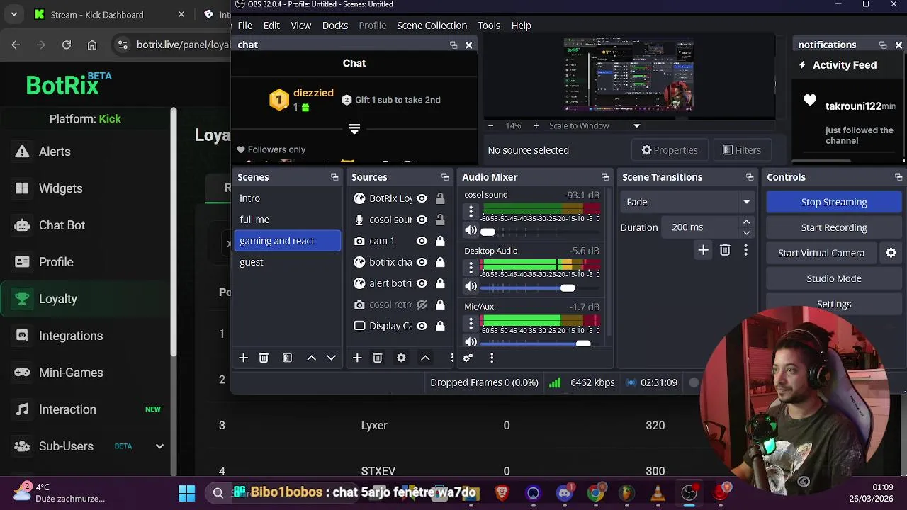This screenshot has width=907, height=510.
Task: Decrease transition duration stepper
Action: pos(746,232)
